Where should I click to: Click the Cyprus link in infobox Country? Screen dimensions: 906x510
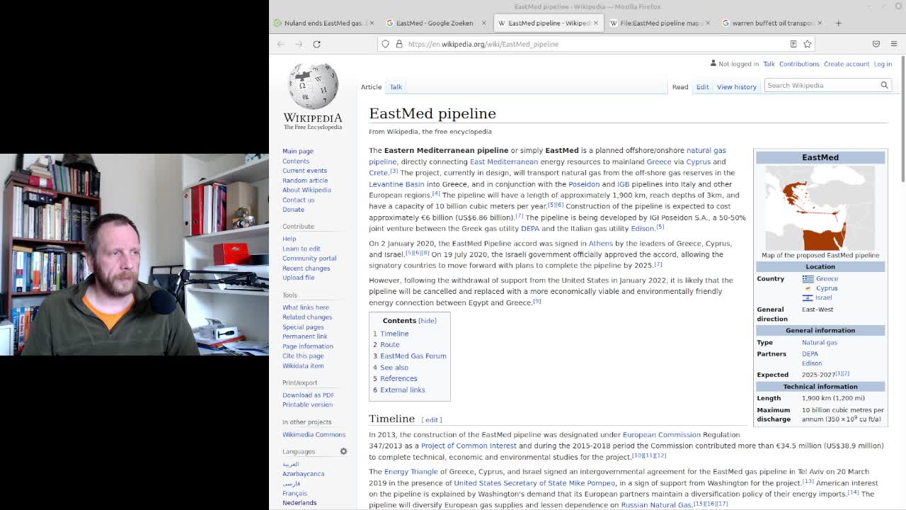(x=827, y=288)
